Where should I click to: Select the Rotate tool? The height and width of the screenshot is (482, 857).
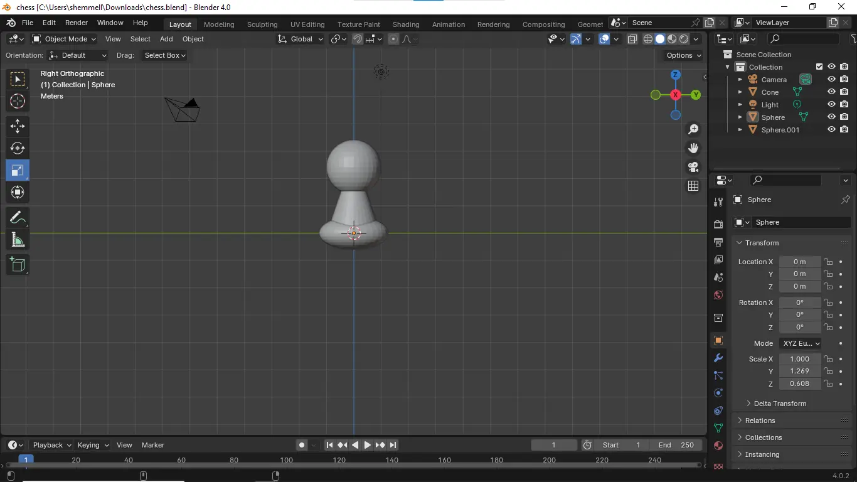coord(18,148)
